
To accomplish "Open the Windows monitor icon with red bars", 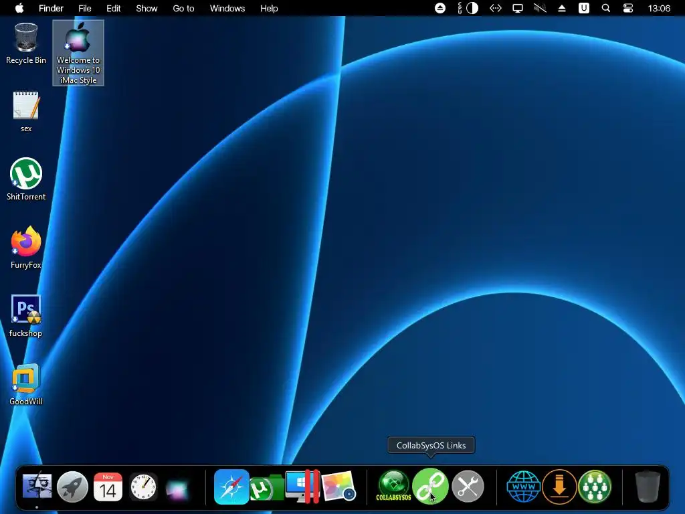I will point(302,486).
